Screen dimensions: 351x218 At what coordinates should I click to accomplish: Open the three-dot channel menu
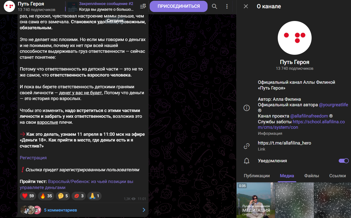pos(227,6)
